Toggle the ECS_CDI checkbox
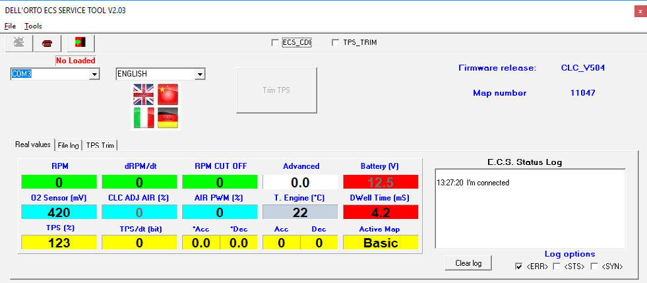Screen dimensions: 647x283 (x=275, y=42)
